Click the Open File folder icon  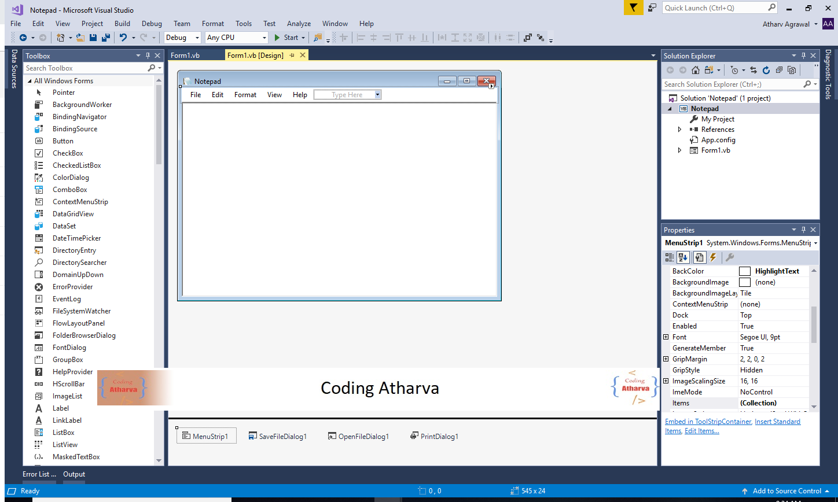click(x=80, y=38)
